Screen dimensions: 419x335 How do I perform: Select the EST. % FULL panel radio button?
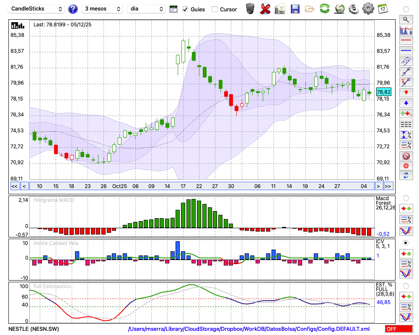click(x=406, y=286)
